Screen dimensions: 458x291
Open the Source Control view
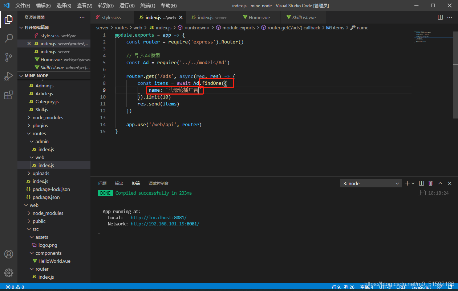(9, 57)
